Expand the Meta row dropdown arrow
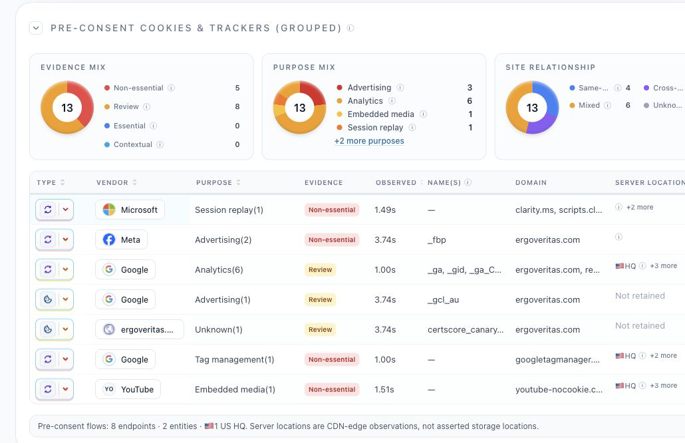The image size is (685, 443). tap(66, 239)
